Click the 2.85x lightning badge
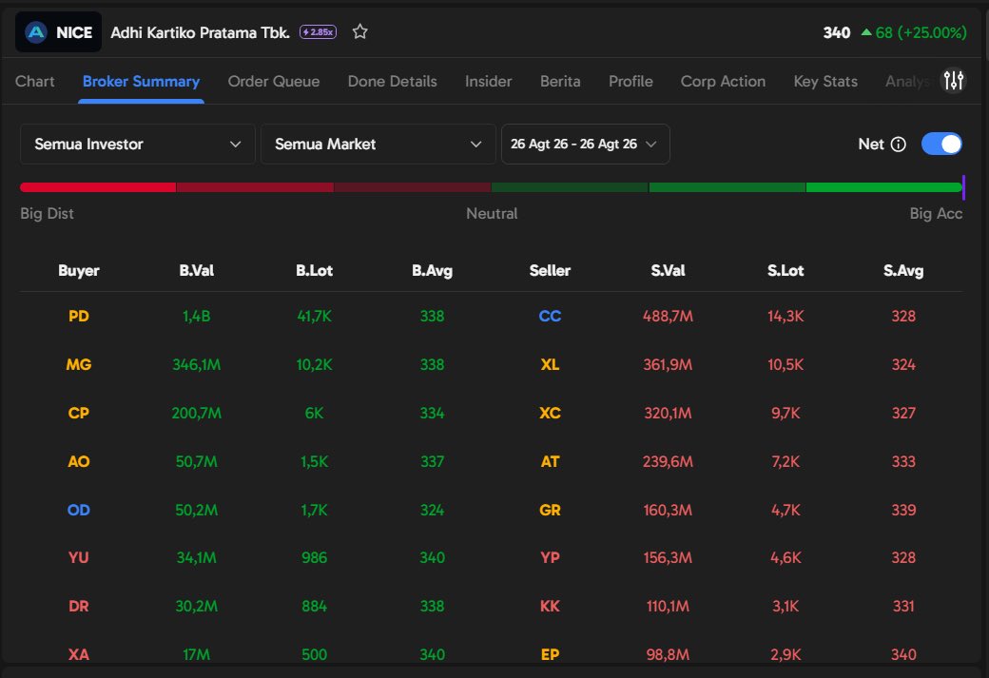The height and width of the screenshot is (678, 989). coord(318,32)
